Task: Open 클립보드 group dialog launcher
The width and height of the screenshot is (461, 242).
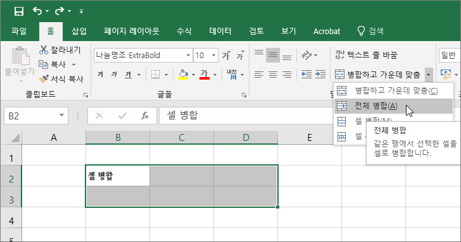Action: (85, 95)
